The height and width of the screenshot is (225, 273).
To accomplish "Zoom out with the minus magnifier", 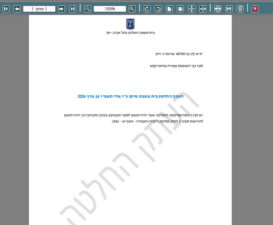I will [x=88, y=9].
